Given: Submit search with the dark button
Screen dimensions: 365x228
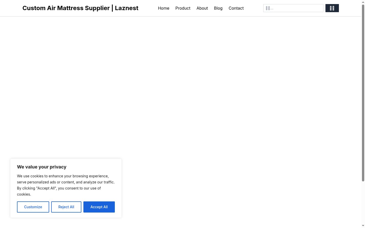Looking at the screenshot, I should (x=332, y=8).
